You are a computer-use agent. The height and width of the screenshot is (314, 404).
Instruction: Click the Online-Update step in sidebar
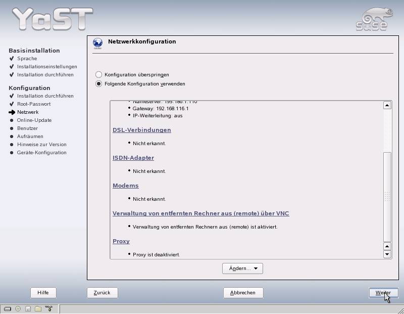coord(34,120)
